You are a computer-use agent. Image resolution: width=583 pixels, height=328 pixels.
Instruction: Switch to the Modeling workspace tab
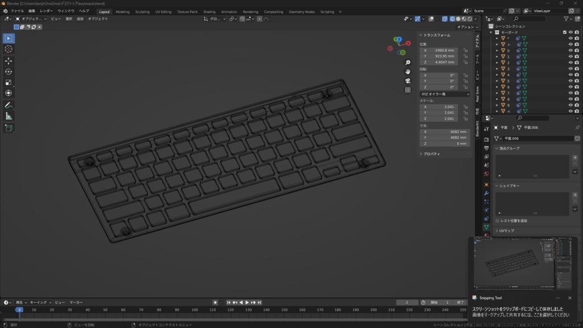coord(122,11)
